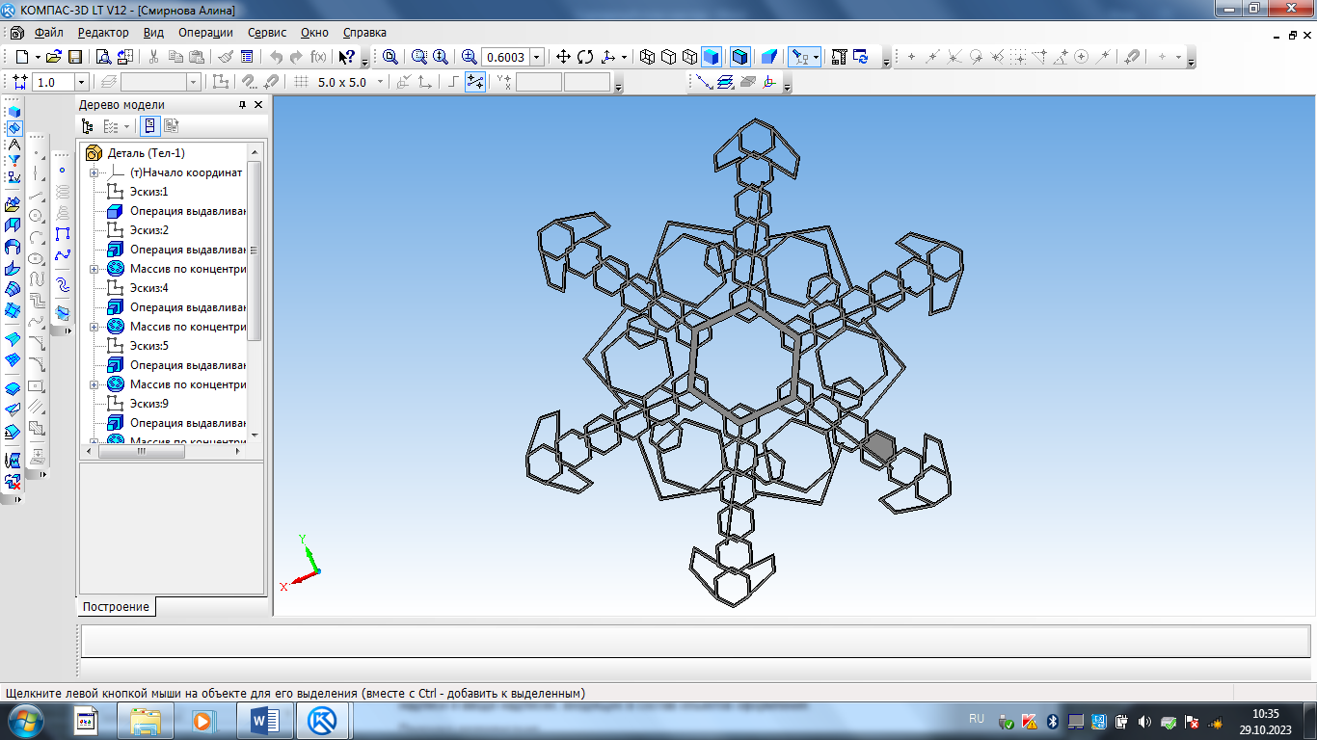Open the zoom scale 0.6003 dropdown
Screen dimensions: 1317x740
[x=537, y=57]
